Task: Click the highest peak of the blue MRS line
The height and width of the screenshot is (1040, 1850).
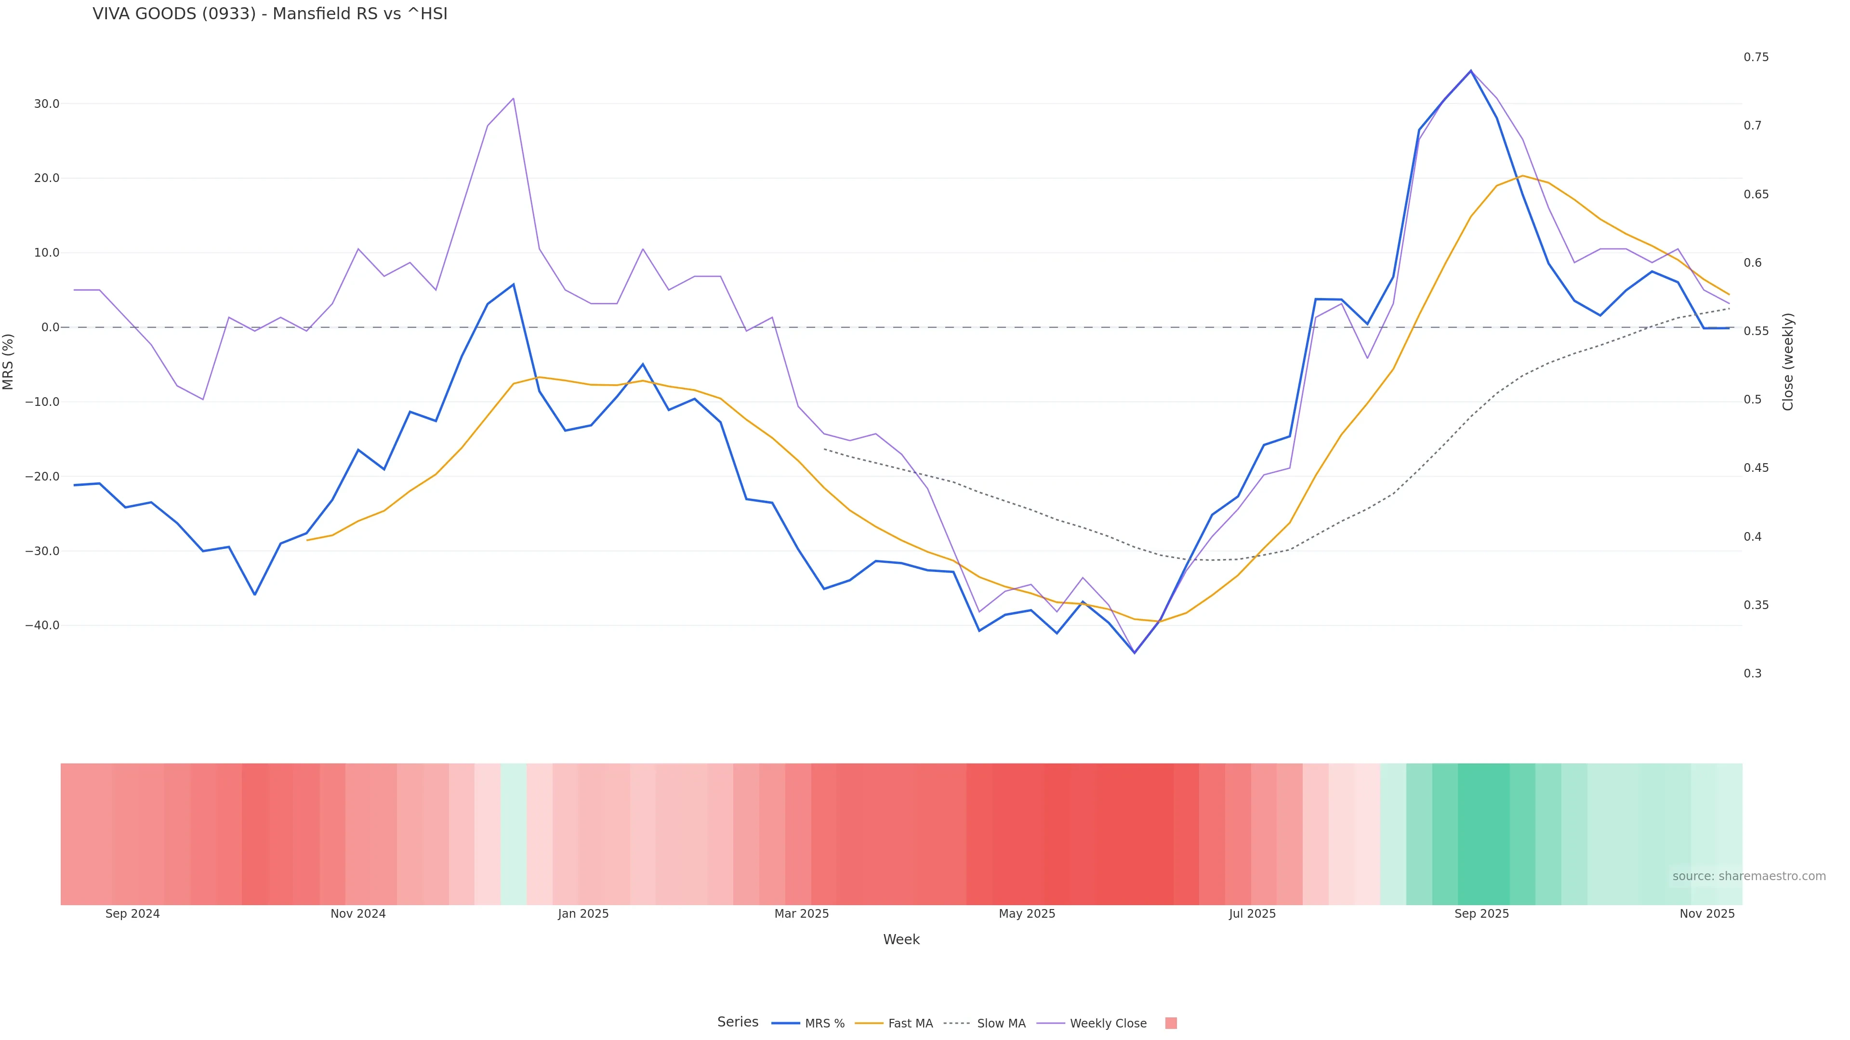Action: click(1470, 71)
